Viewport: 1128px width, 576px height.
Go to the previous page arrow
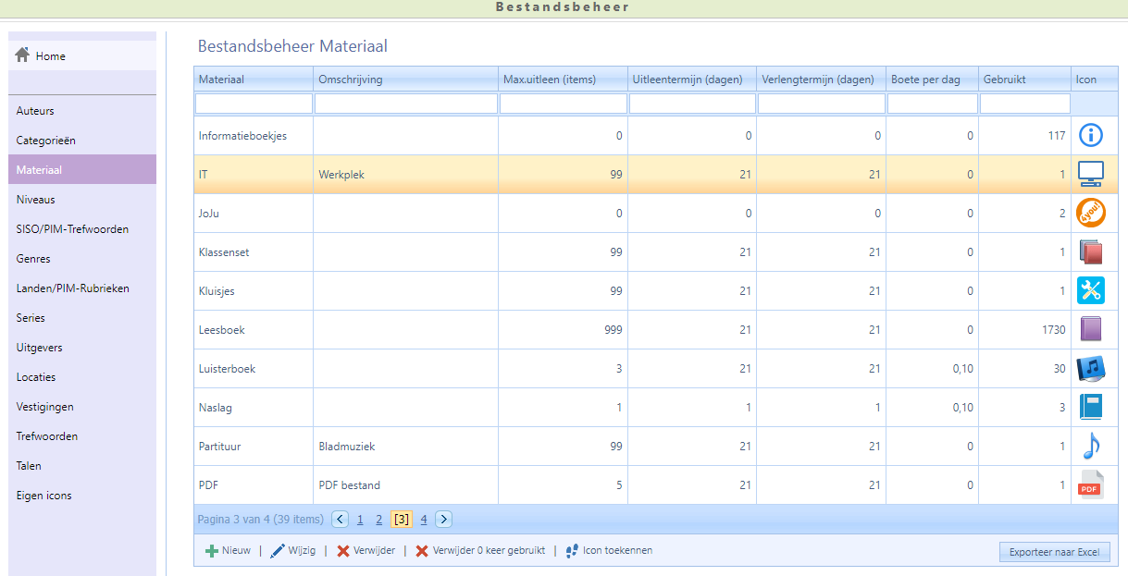(x=340, y=520)
